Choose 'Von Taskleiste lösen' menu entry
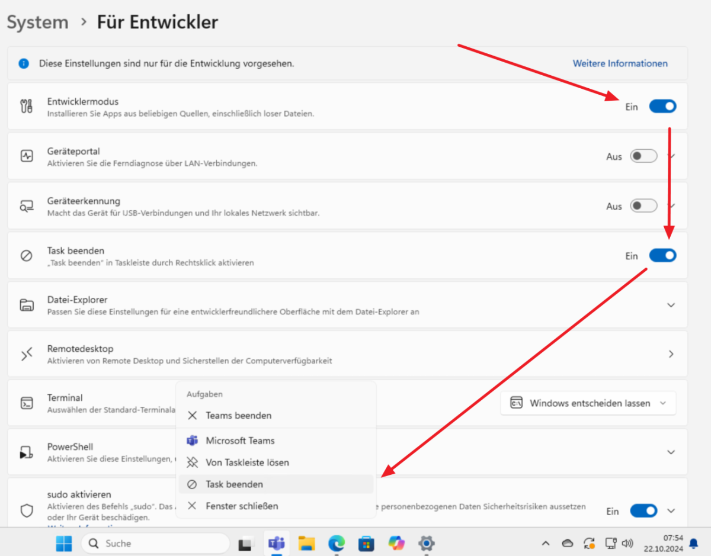 (x=276, y=462)
